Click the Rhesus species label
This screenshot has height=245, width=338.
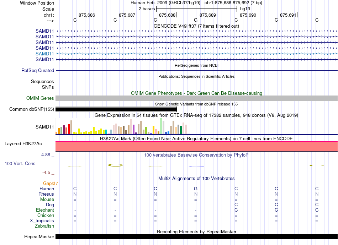tap(46, 194)
